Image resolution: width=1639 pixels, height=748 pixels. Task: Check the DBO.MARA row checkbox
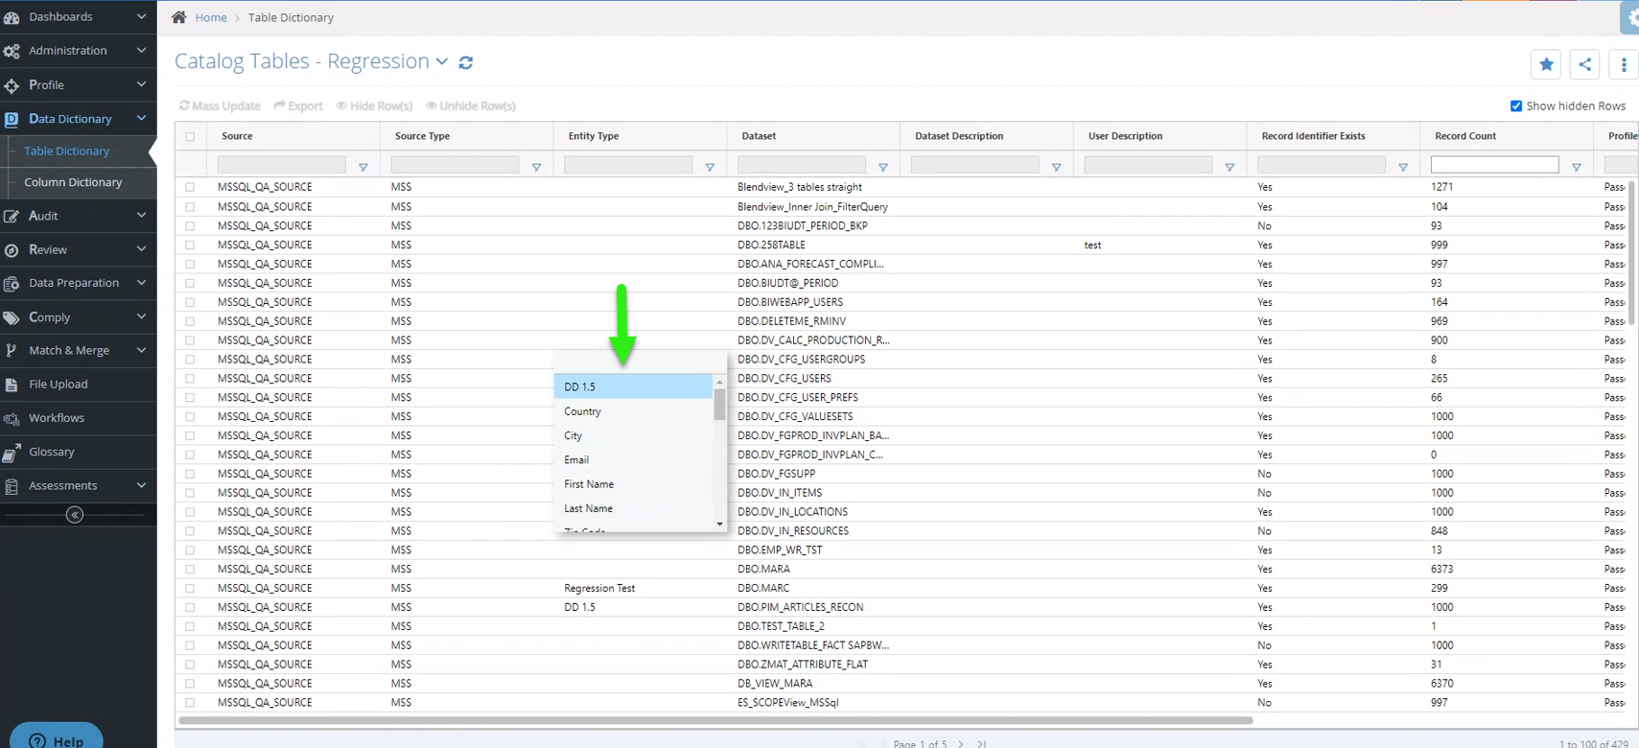[190, 569]
